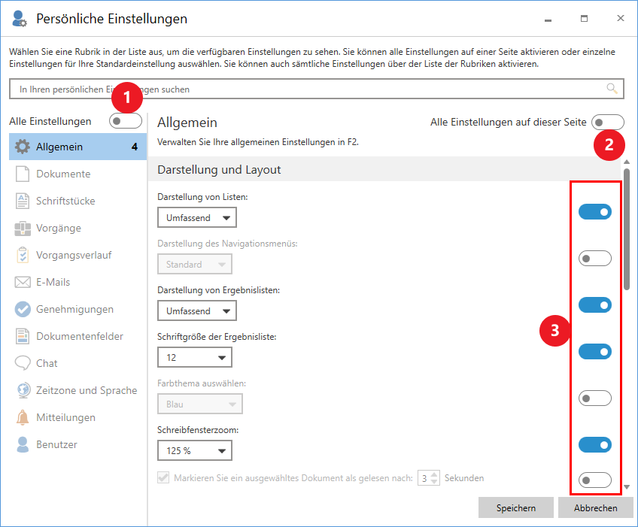The height and width of the screenshot is (527, 638).
Task: Disable the Darstellung von Ergebnislisten switch
Action: coord(595,305)
